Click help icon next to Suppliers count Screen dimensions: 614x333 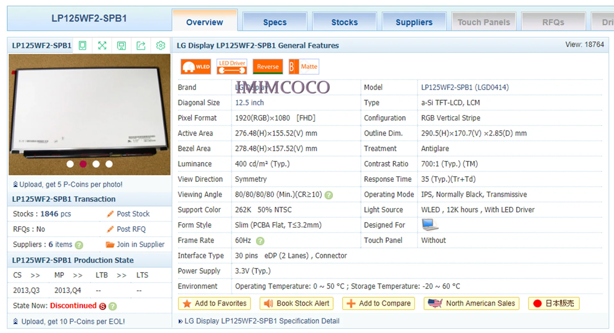point(79,245)
